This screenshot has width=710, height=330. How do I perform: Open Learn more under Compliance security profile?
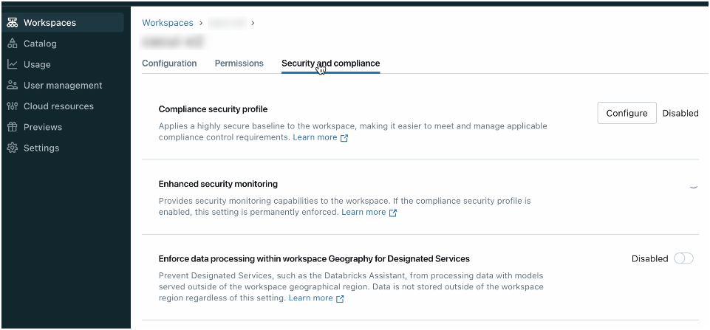point(315,138)
